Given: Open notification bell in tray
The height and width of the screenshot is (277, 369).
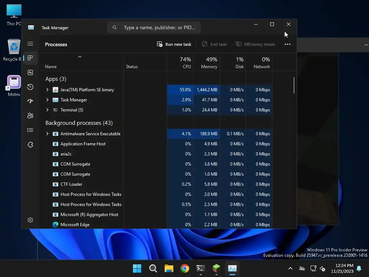Looking at the screenshot, I should (x=359, y=268).
